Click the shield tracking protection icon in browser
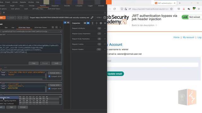Image resolution: width=202 pixels, height=113 pixels. (122, 9)
